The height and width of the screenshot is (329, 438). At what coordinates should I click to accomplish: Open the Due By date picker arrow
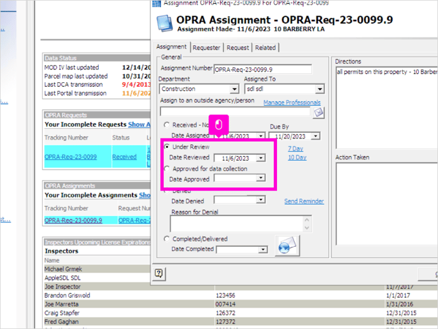coord(316,136)
